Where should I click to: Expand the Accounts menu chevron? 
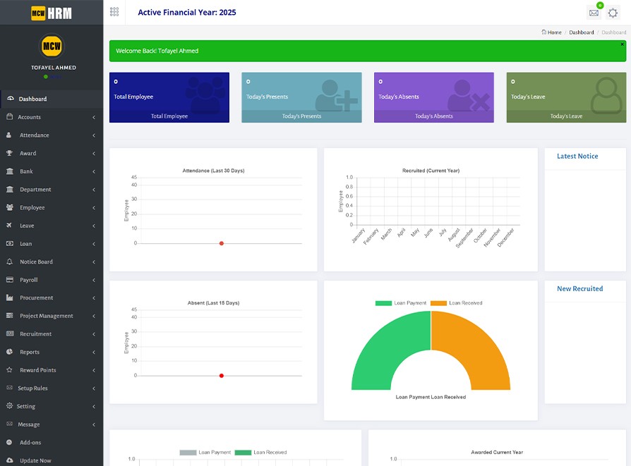94,117
